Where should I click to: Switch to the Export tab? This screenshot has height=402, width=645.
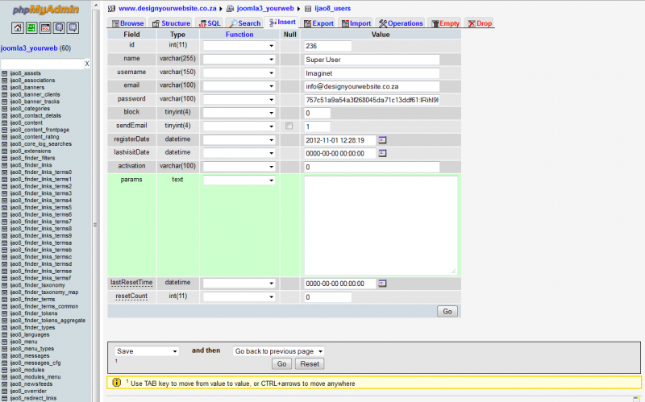pyautogui.click(x=318, y=23)
